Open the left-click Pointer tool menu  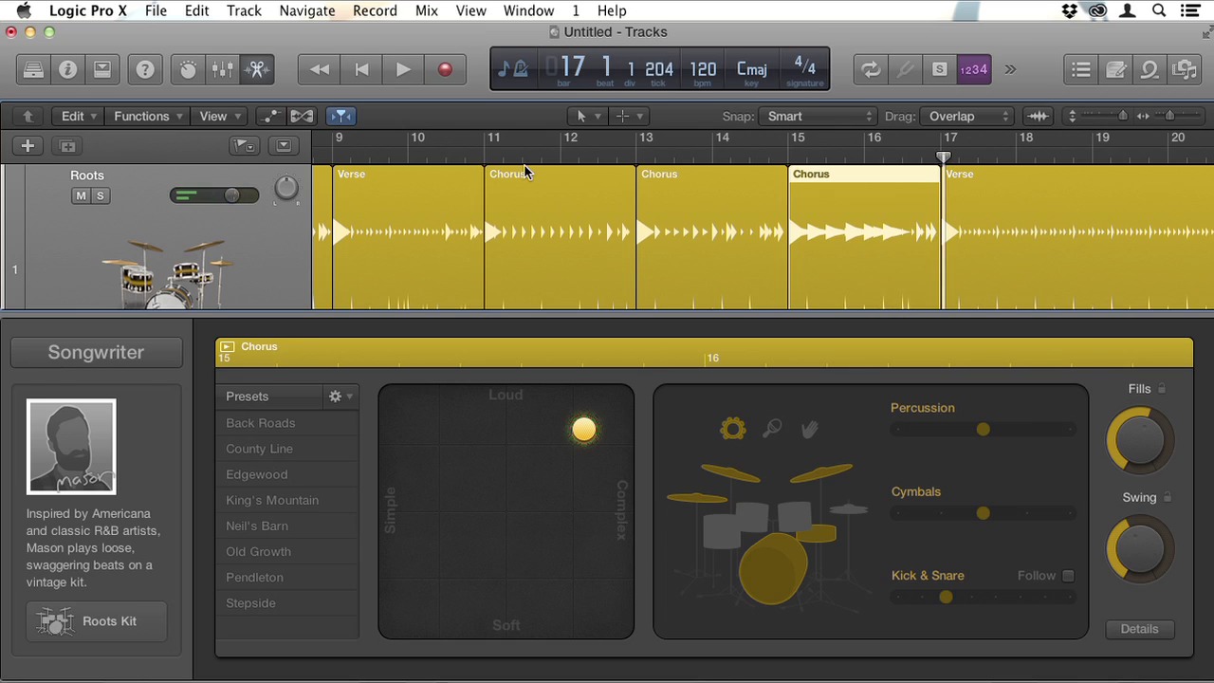pos(588,116)
